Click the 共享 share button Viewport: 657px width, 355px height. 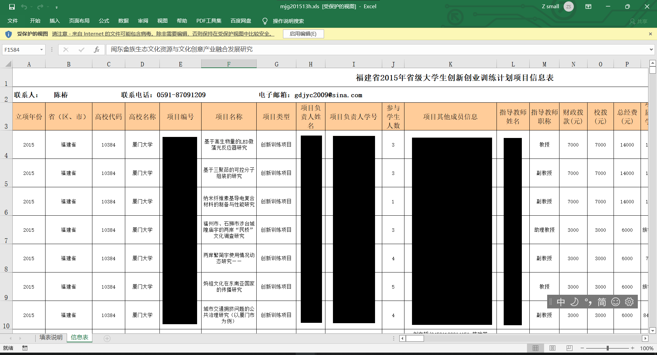[639, 21]
